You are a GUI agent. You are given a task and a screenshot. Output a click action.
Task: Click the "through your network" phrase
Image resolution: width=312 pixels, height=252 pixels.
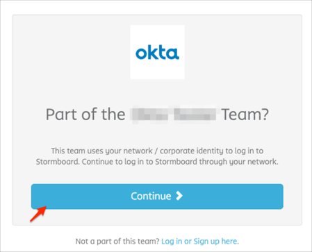(238, 162)
